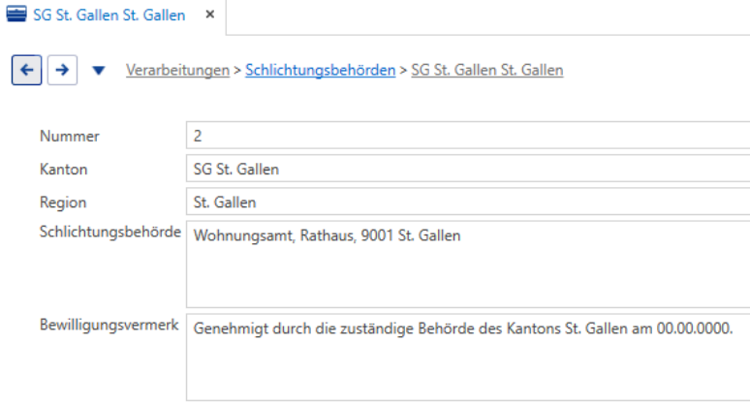This screenshot has width=750, height=405.
Task: Click the Kanton label
Action: (x=63, y=170)
